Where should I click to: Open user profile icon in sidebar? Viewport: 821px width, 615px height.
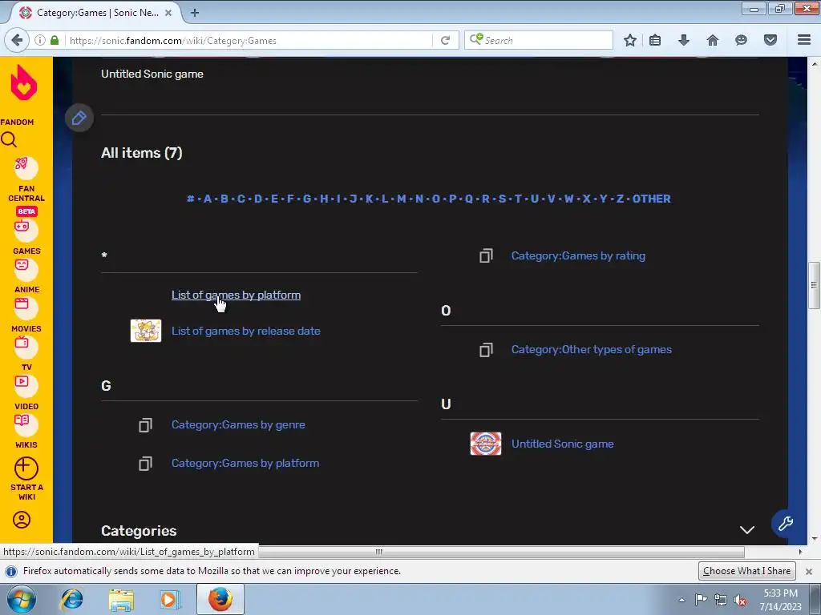(22, 520)
